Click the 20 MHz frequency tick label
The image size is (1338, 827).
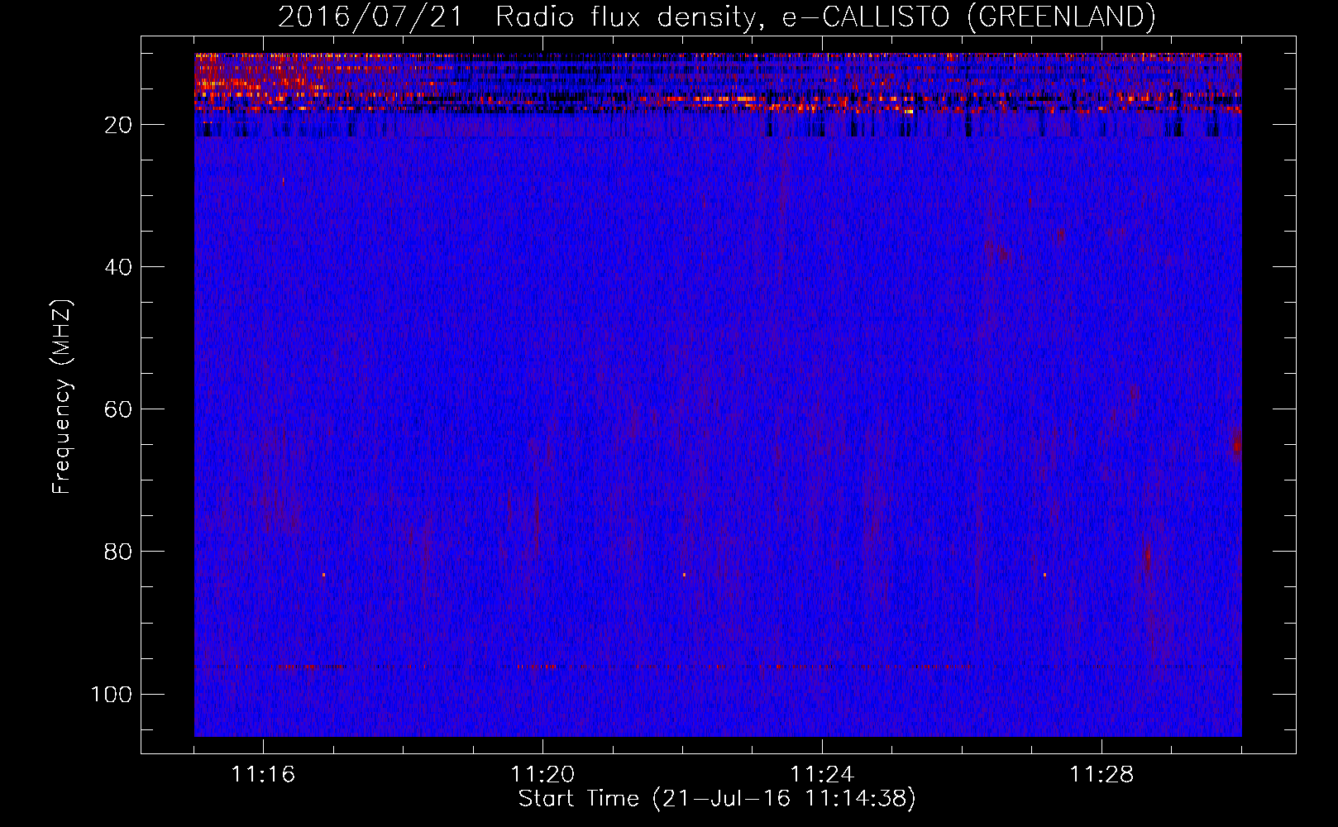tap(118, 125)
